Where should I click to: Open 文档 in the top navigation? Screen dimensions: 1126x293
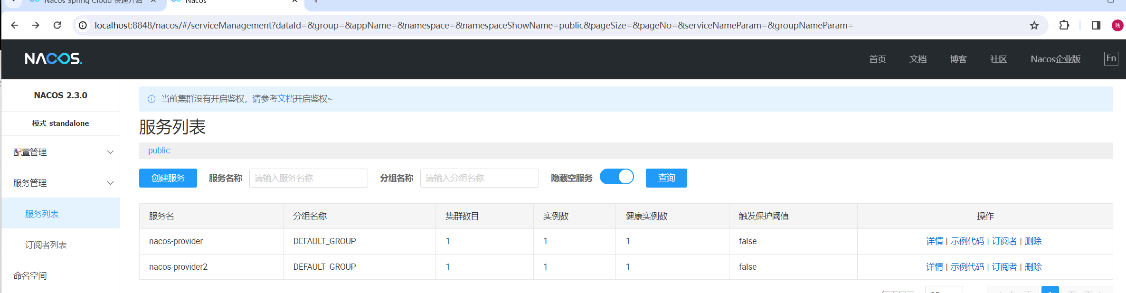[918, 59]
